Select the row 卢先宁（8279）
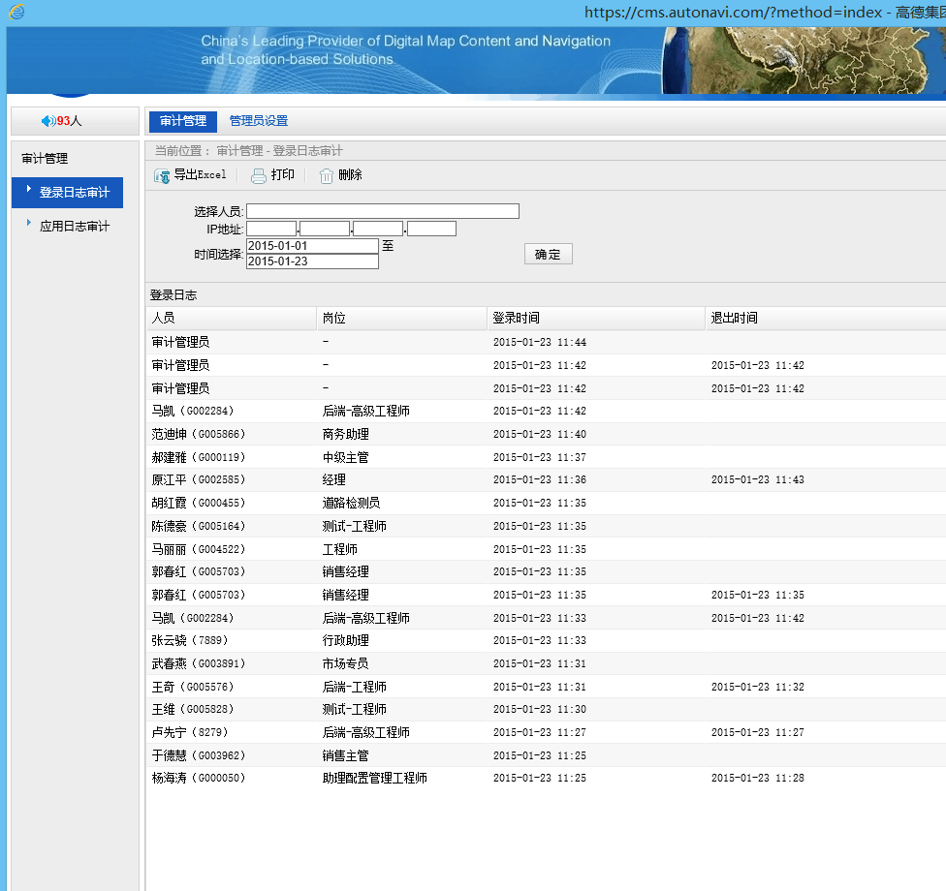Image resolution: width=946 pixels, height=891 pixels. (x=546, y=732)
